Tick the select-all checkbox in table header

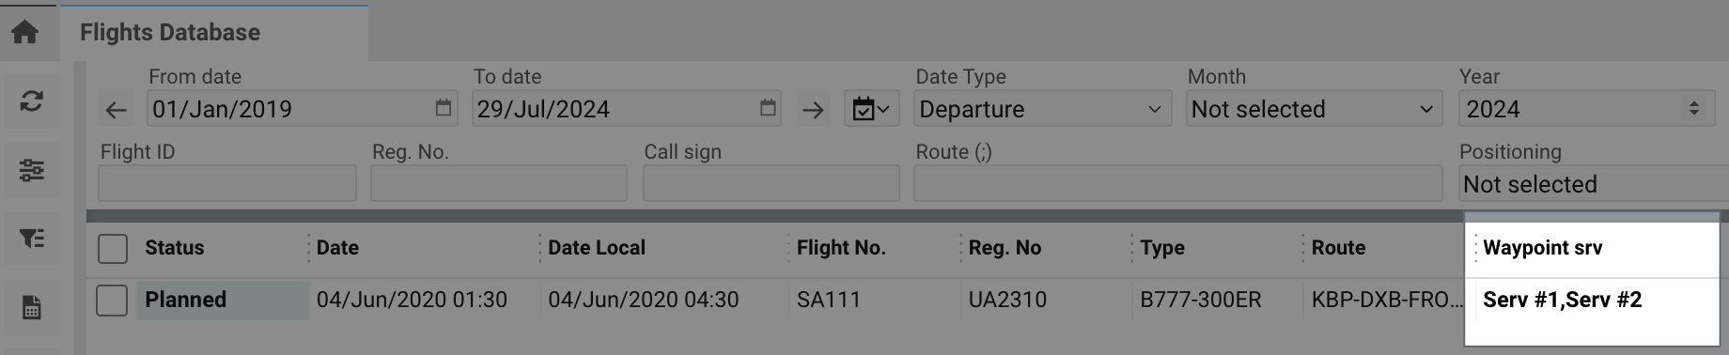pyautogui.click(x=113, y=249)
